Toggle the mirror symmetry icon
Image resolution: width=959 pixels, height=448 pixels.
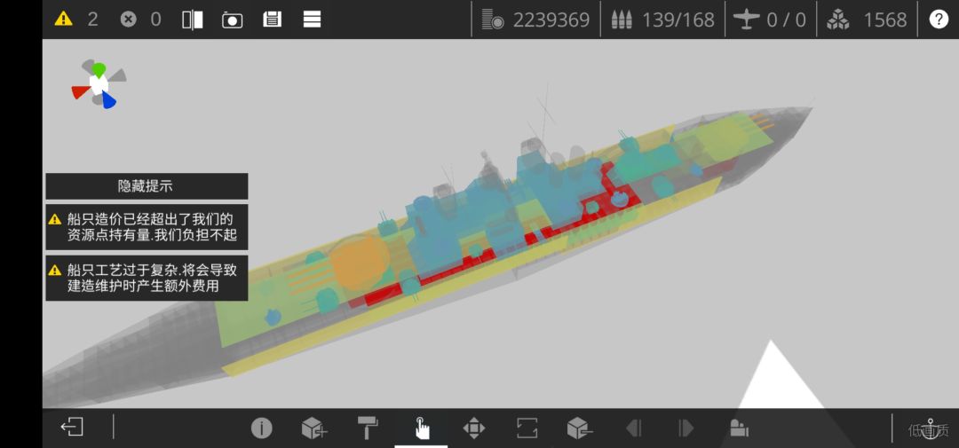(192, 20)
